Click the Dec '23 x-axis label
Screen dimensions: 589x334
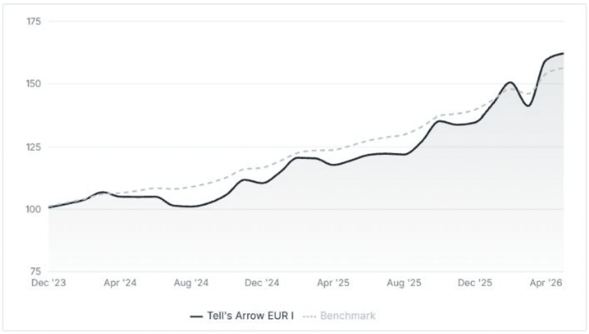(x=48, y=282)
